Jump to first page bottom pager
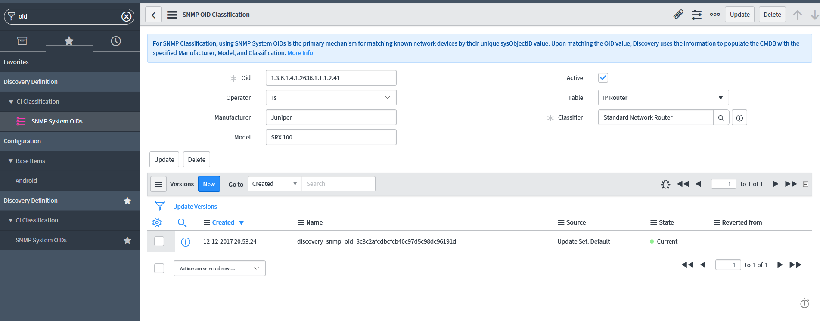This screenshot has height=321, width=820. coord(687,265)
